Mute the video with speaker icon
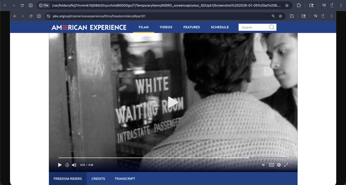The height and width of the screenshot is (185, 346). pos(74,165)
